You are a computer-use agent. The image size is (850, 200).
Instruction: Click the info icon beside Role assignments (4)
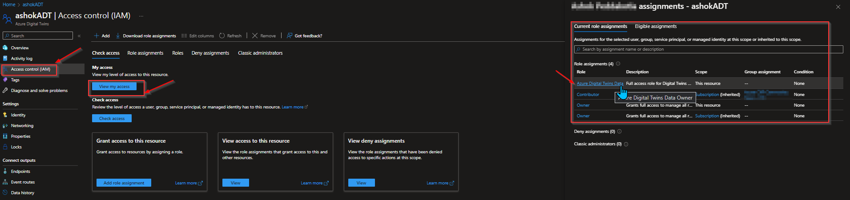pos(618,64)
